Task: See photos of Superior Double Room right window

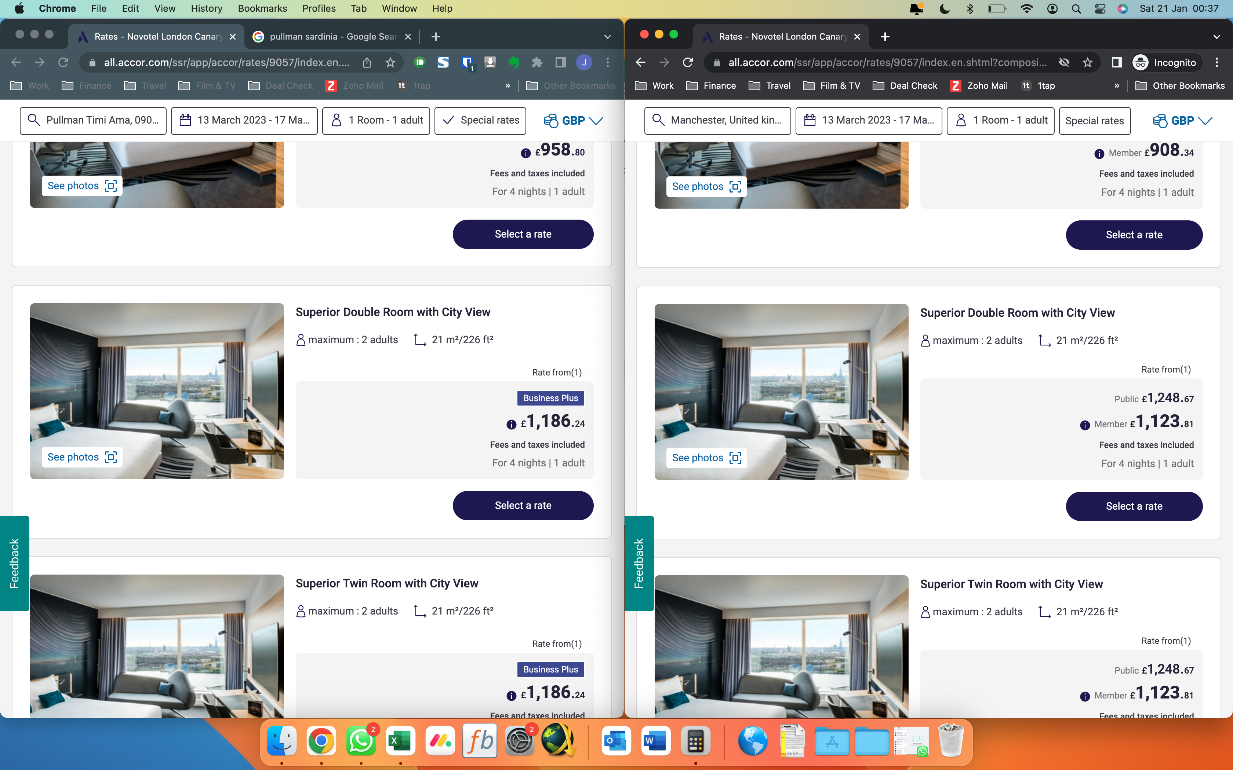Action: [706, 458]
